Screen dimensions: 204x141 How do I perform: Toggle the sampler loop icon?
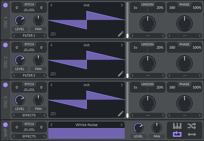tap(177, 134)
